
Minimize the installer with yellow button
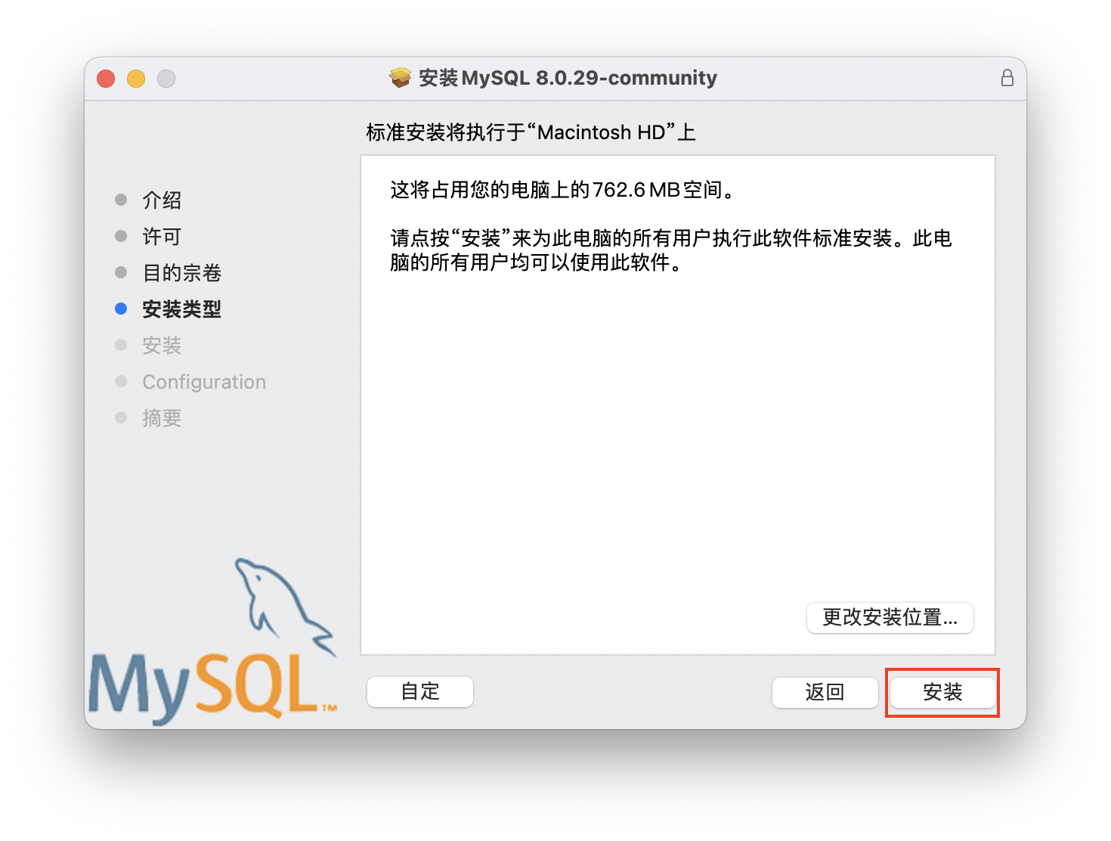(136, 79)
